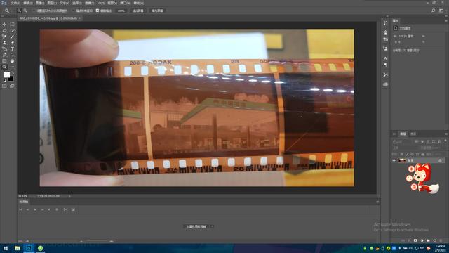Viewport: 449px width, 253px height.
Task: Expand the create timeline dropdown arrow
Action: [212, 226]
